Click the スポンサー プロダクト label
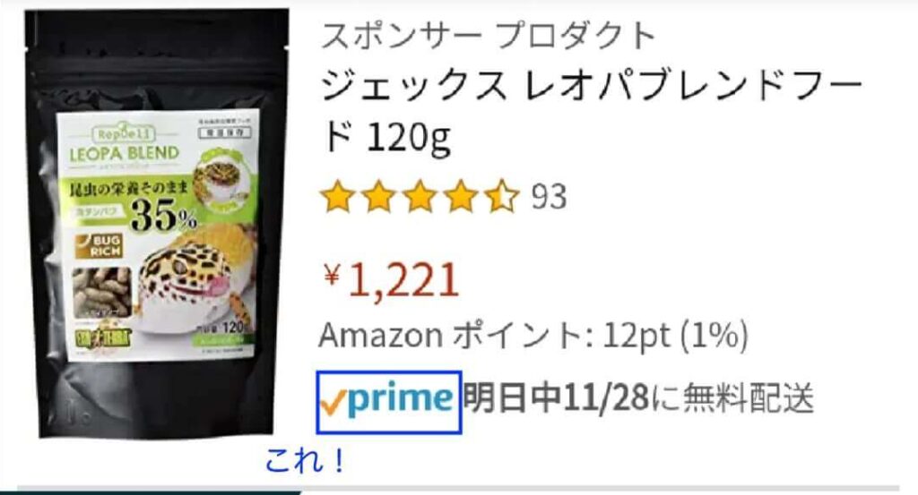 click(x=488, y=36)
